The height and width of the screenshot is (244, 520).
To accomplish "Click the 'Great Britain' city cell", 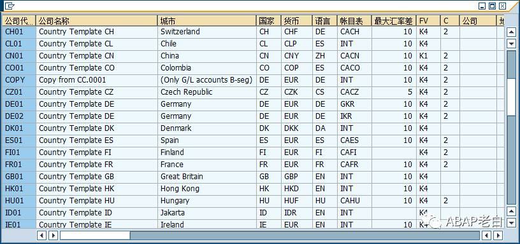I will click(207, 177).
